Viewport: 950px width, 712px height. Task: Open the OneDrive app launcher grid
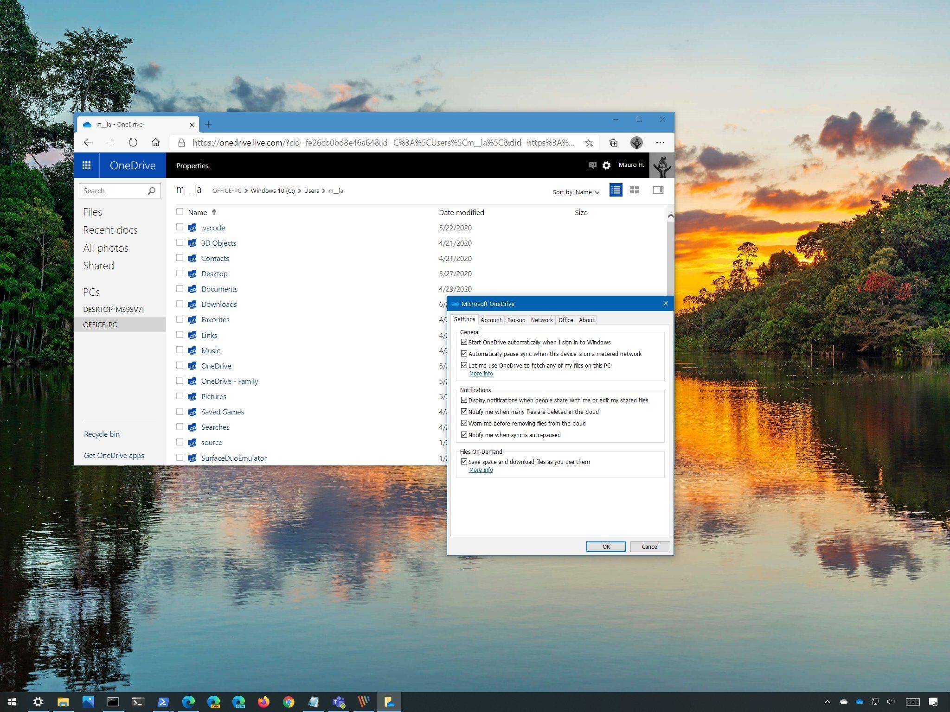click(86, 165)
